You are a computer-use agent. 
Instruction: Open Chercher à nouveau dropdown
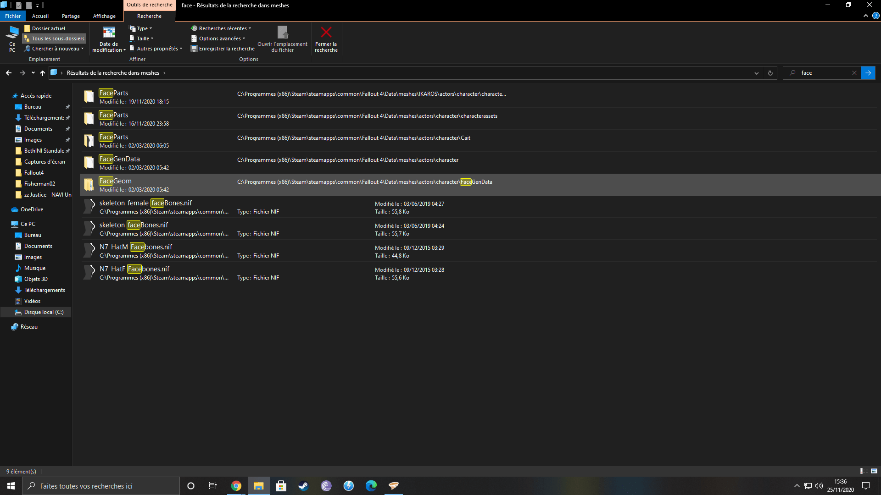coord(55,49)
